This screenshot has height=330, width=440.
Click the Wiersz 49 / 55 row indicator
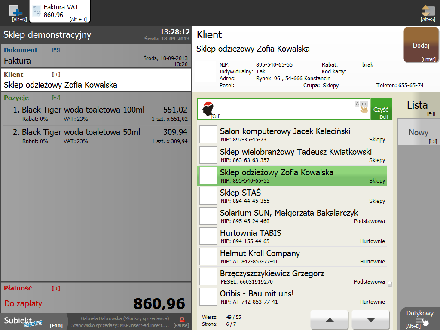[221, 318]
